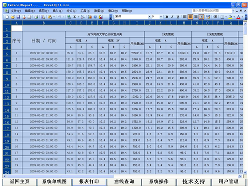This screenshot has height=188, width=250.
Task: Click the Save floppy disk icon
Action: 18,17
